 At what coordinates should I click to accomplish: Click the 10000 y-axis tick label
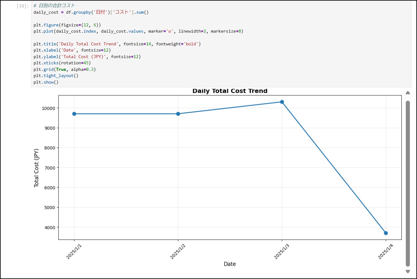[x=48, y=108]
